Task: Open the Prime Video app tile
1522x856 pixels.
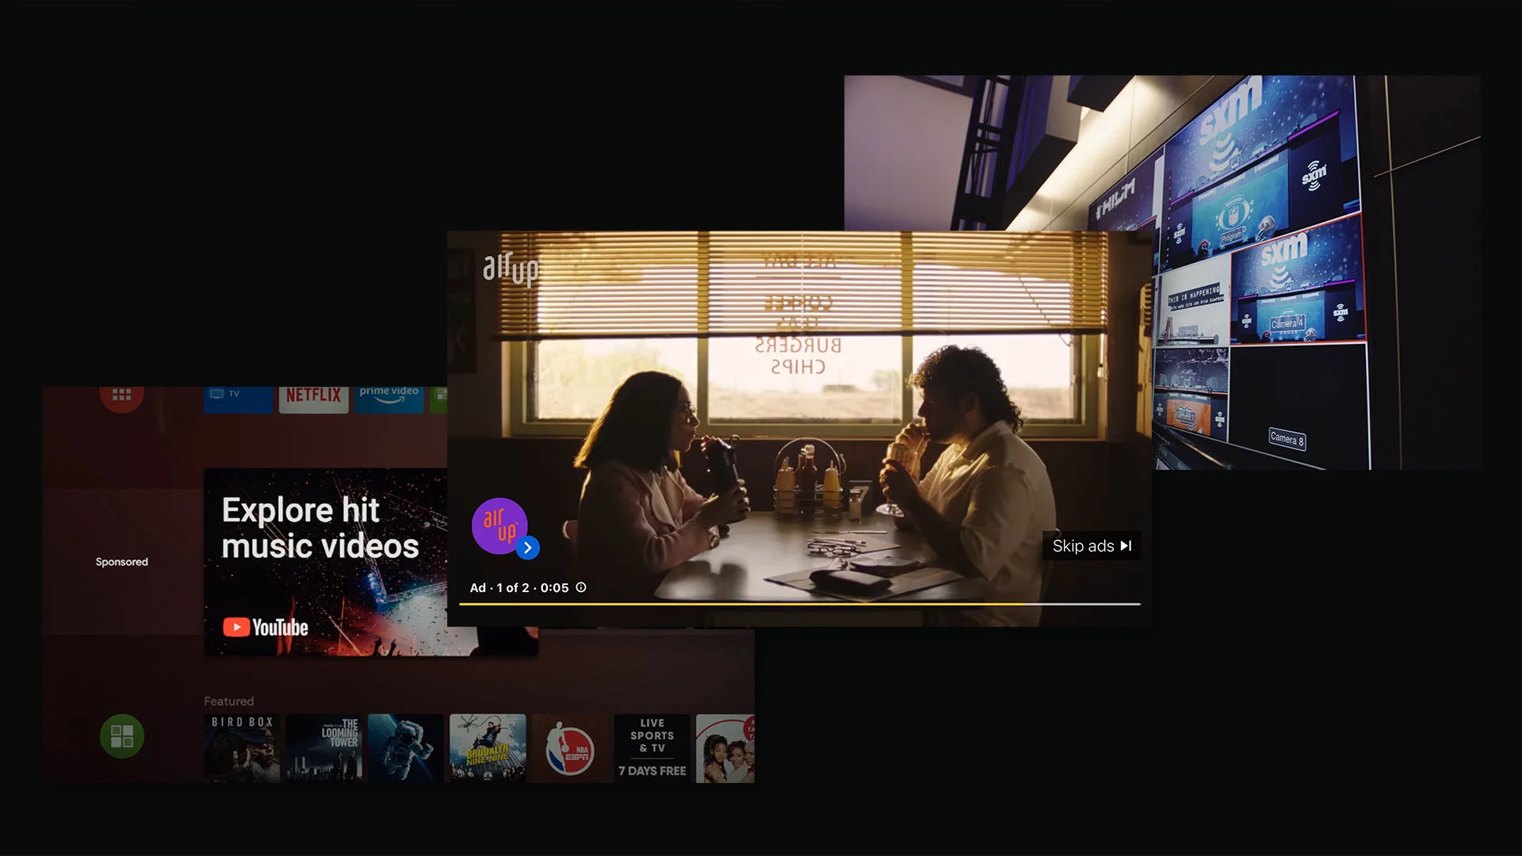Action: pyautogui.click(x=389, y=399)
